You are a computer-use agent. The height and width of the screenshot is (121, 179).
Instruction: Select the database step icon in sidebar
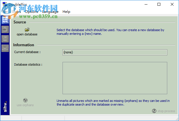coord(5,20)
